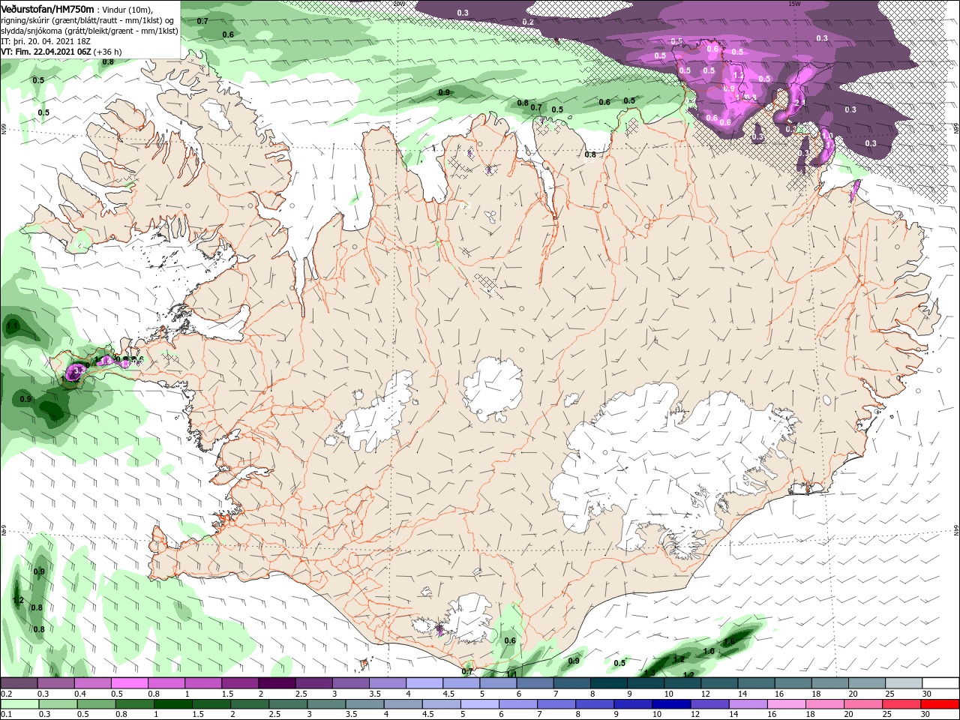The image size is (960, 720).
Task: Pick the bright pink 0.5 snow scale swatch
Action: [129, 683]
